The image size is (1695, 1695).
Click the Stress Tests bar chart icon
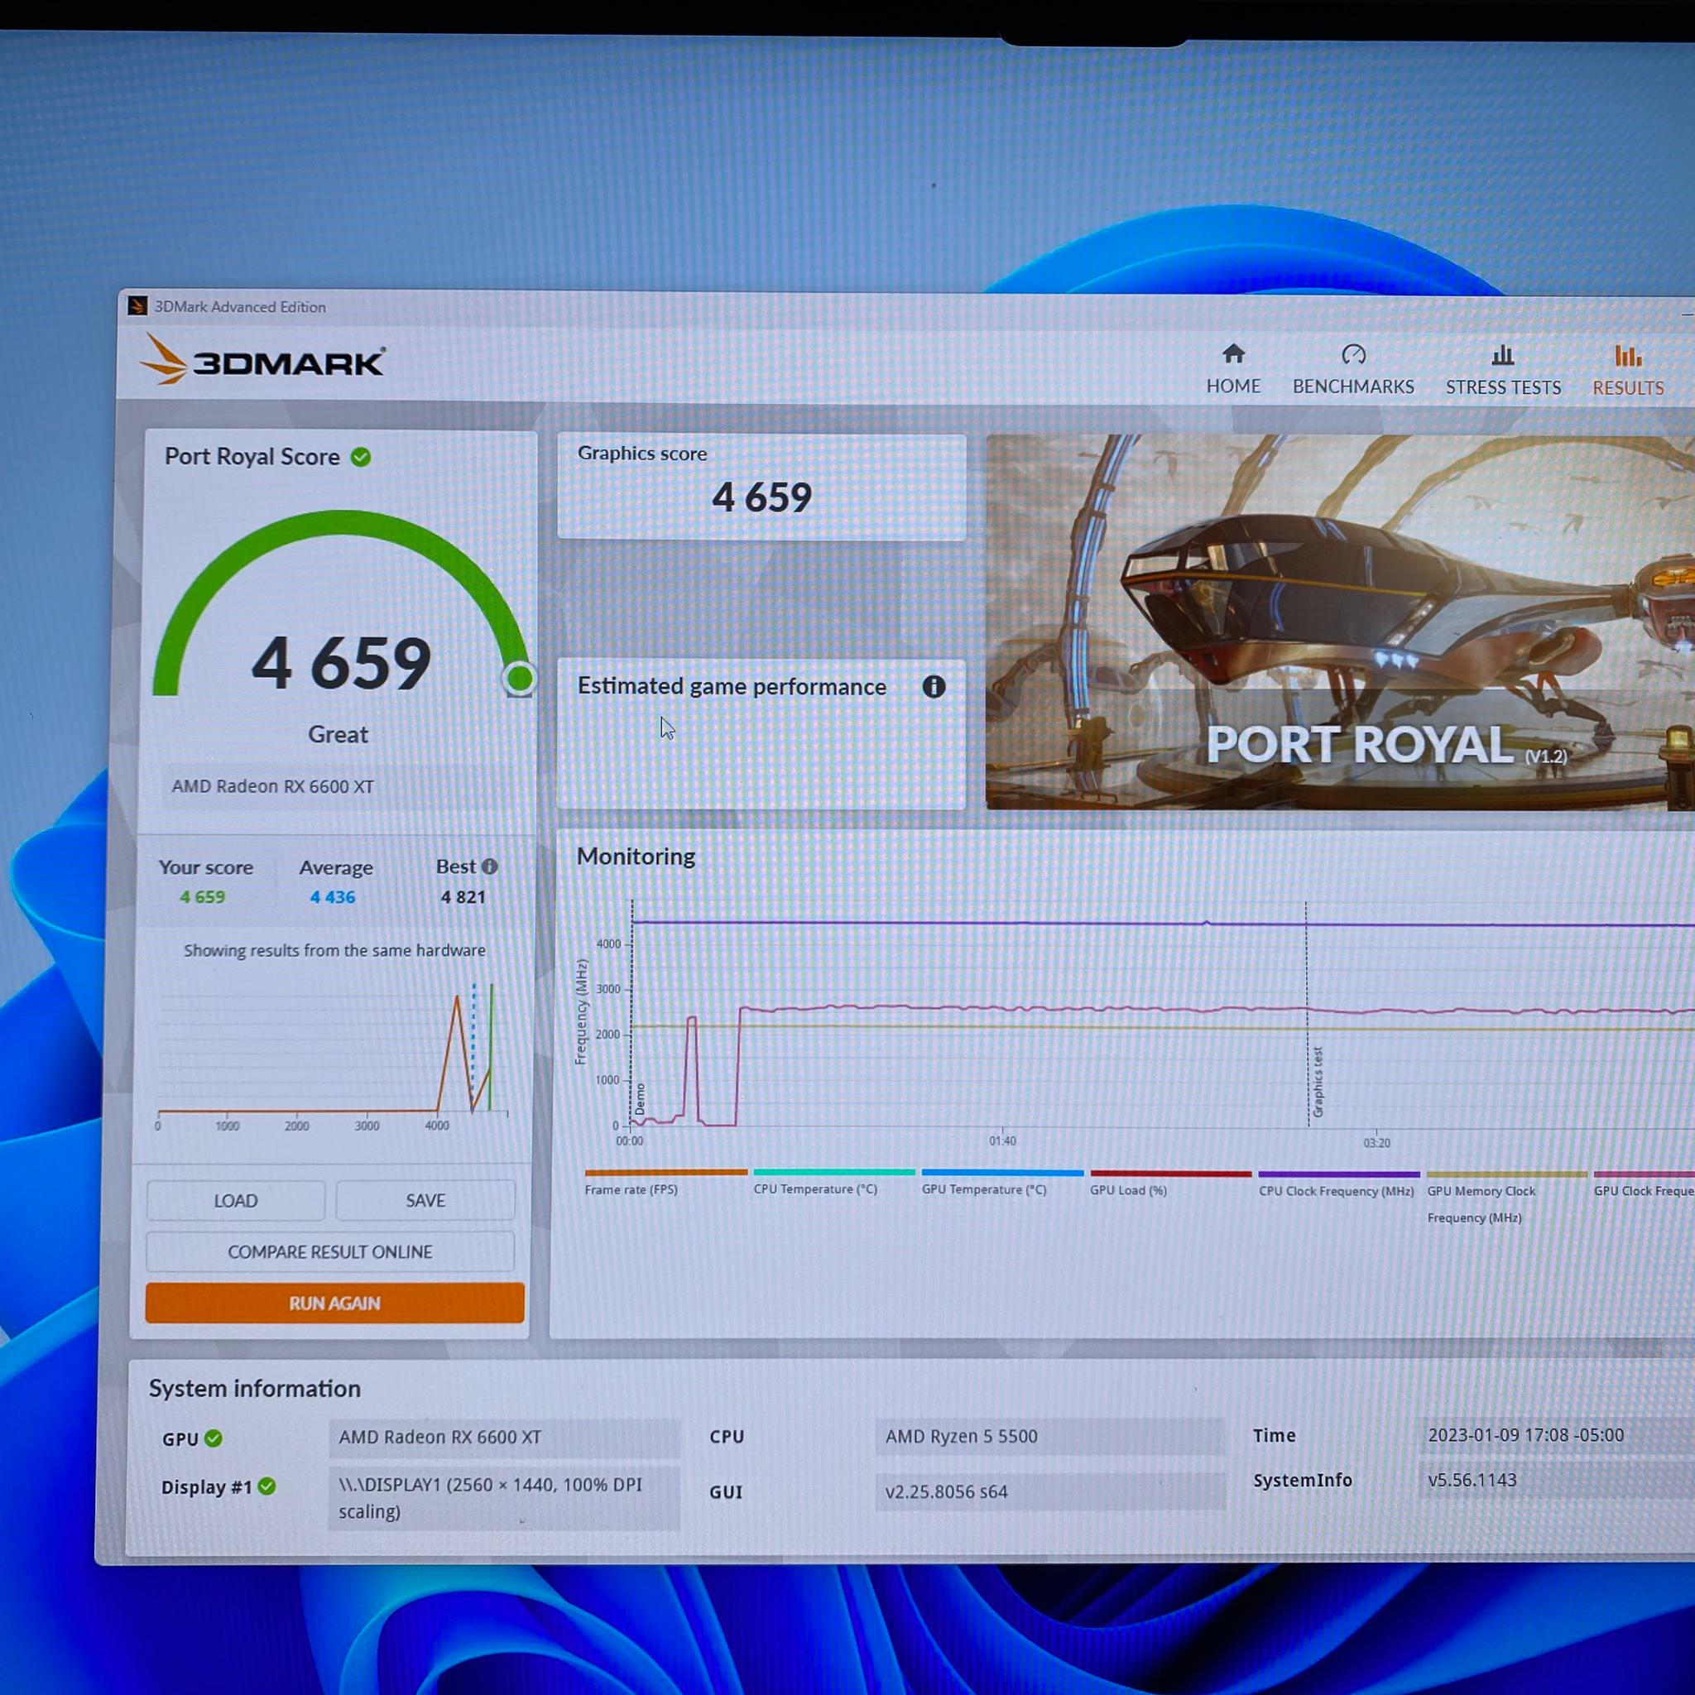[x=1503, y=355]
